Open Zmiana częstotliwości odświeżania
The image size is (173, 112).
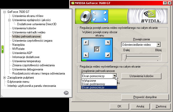pyautogui.click(x=33, y=65)
